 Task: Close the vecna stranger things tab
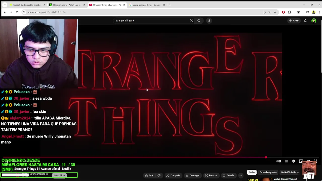(x=164, y=5)
